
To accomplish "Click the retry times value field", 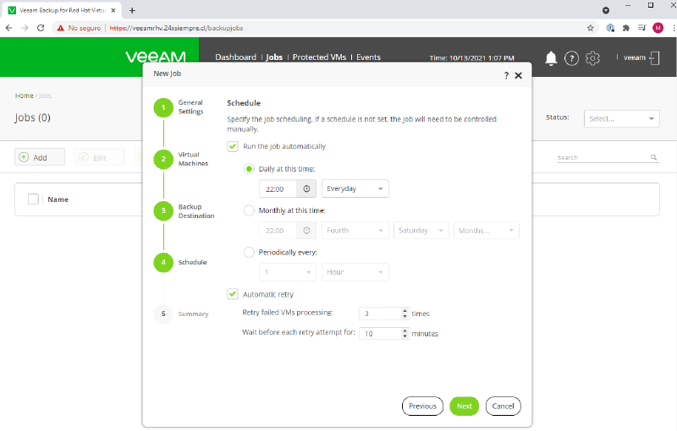I will (x=380, y=314).
